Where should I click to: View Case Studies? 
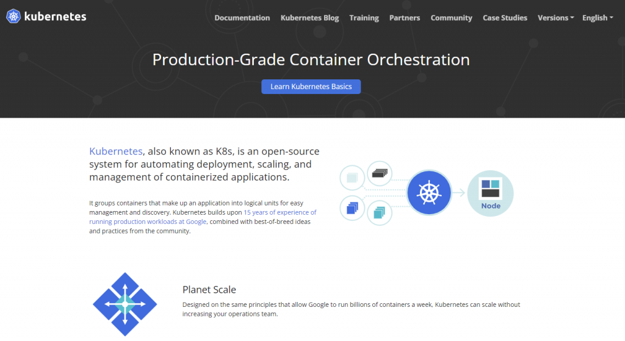[505, 18]
